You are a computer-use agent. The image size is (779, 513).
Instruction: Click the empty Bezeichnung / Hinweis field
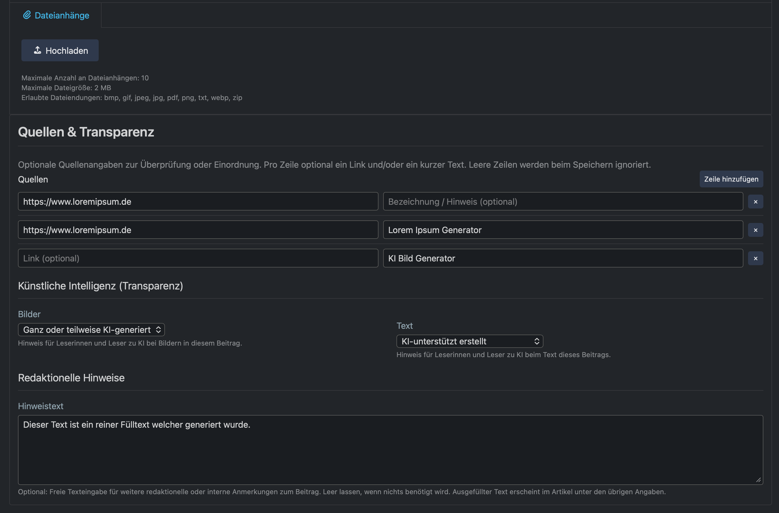click(562, 202)
